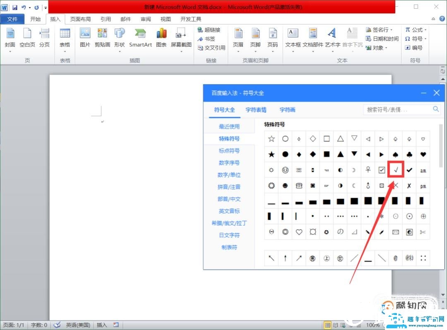
Task: Click the search magnifier in symbol panel
Action: click(435, 109)
